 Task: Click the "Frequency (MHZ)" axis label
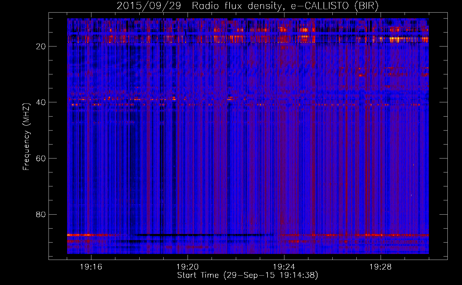26,137
